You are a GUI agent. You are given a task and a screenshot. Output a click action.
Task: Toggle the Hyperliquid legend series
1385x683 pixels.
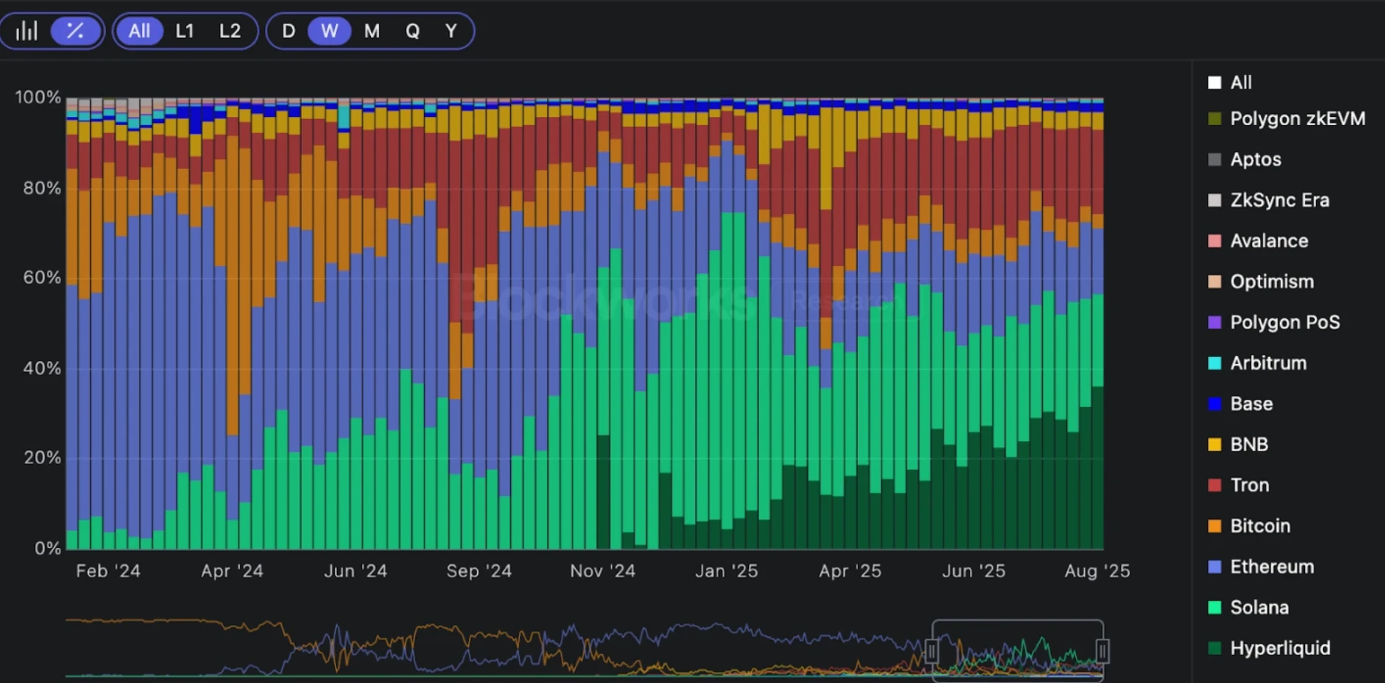[x=1279, y=648]
